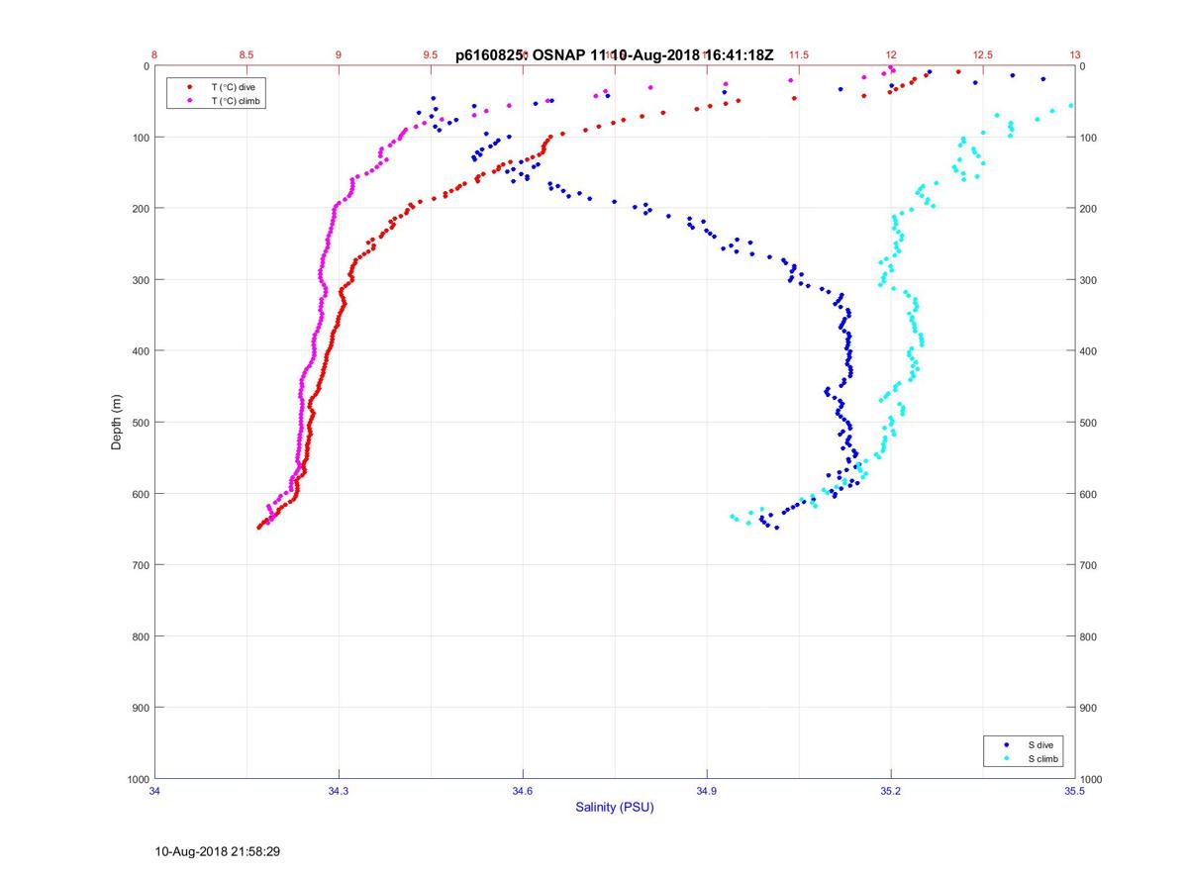Click '200' on the left depth axis

140,209
